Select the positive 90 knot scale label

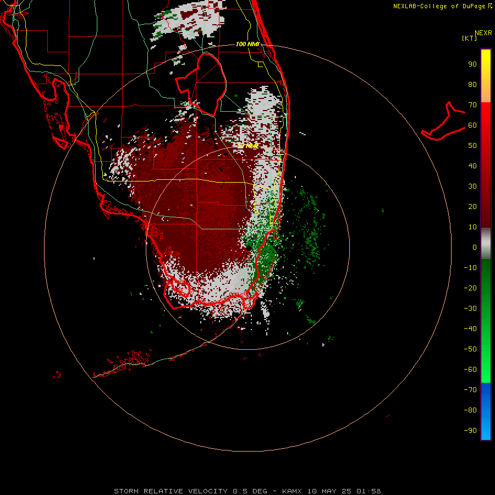click(x=472, y=64)
